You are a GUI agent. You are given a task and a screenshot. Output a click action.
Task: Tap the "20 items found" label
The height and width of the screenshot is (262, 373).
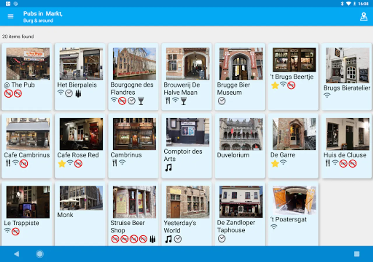coord(18,36)
